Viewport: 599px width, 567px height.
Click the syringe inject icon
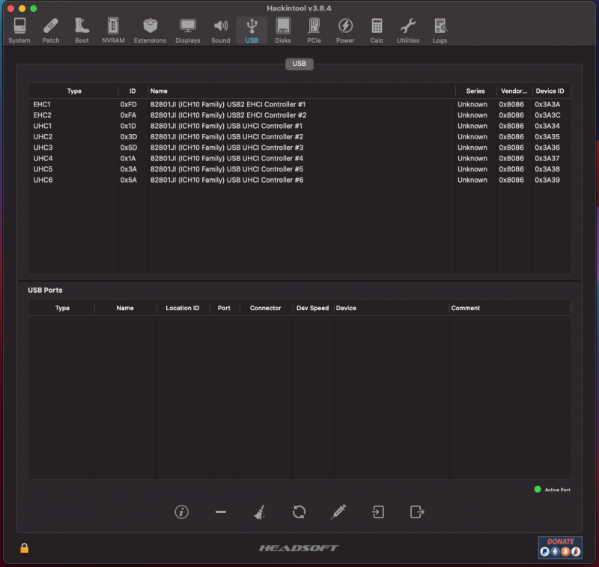(x=338, y=512)
